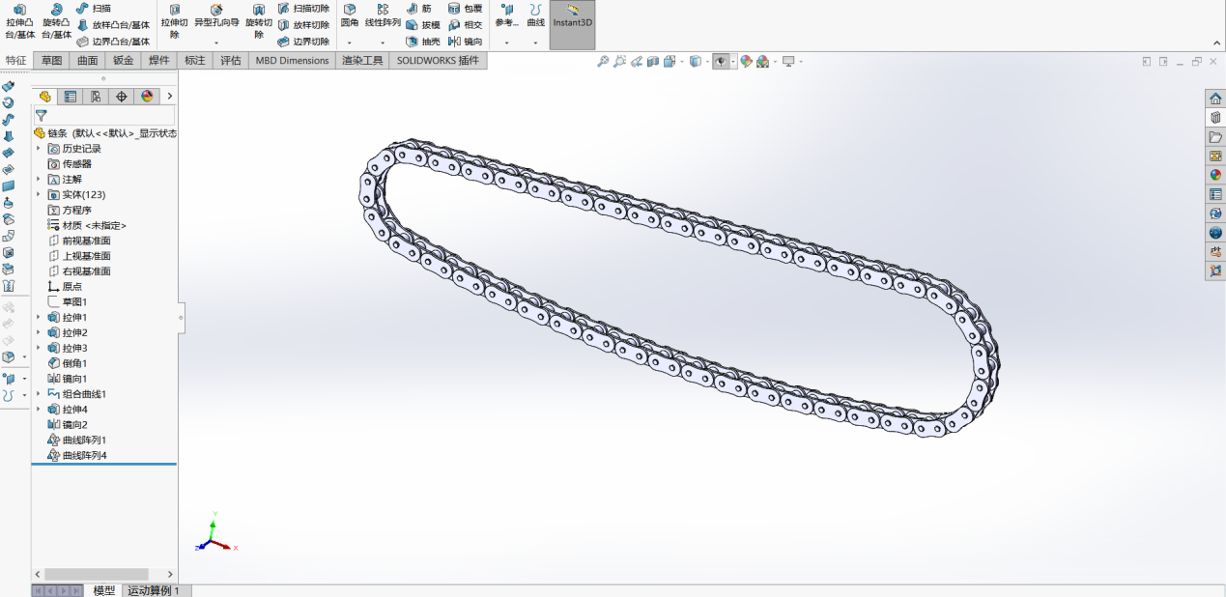
Task: Click the feature tree filter field
Action: [104, 115]
